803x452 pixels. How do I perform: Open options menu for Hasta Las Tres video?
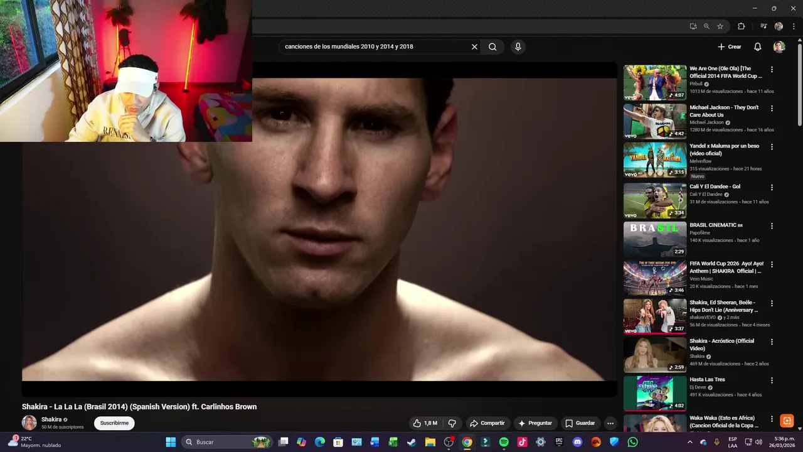point(772,380)
